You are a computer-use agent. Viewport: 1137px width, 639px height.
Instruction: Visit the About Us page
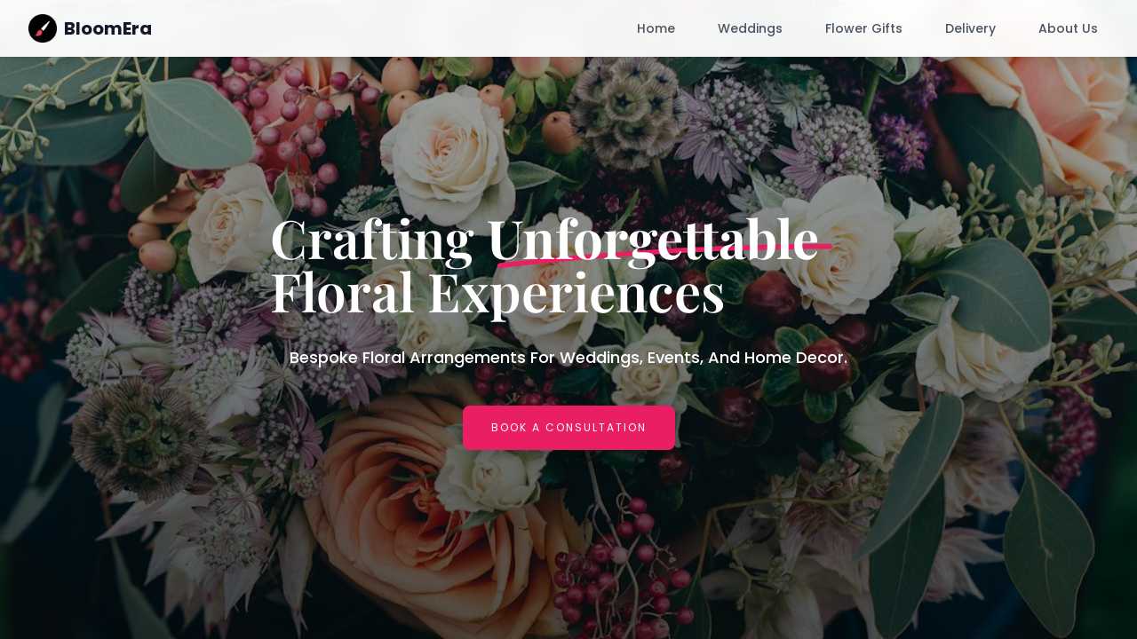pos(1068,28)
